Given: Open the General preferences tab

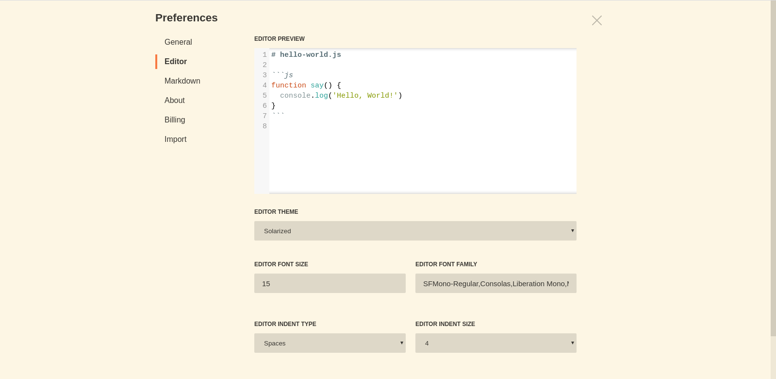Looking at the screenshot, I should click(178, 42).
